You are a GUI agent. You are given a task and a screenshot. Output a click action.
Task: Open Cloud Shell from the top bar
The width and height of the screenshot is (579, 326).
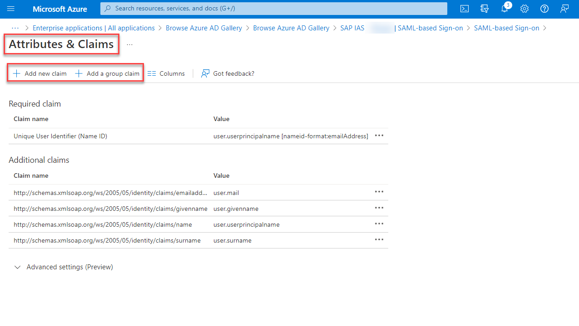point(465,9)
